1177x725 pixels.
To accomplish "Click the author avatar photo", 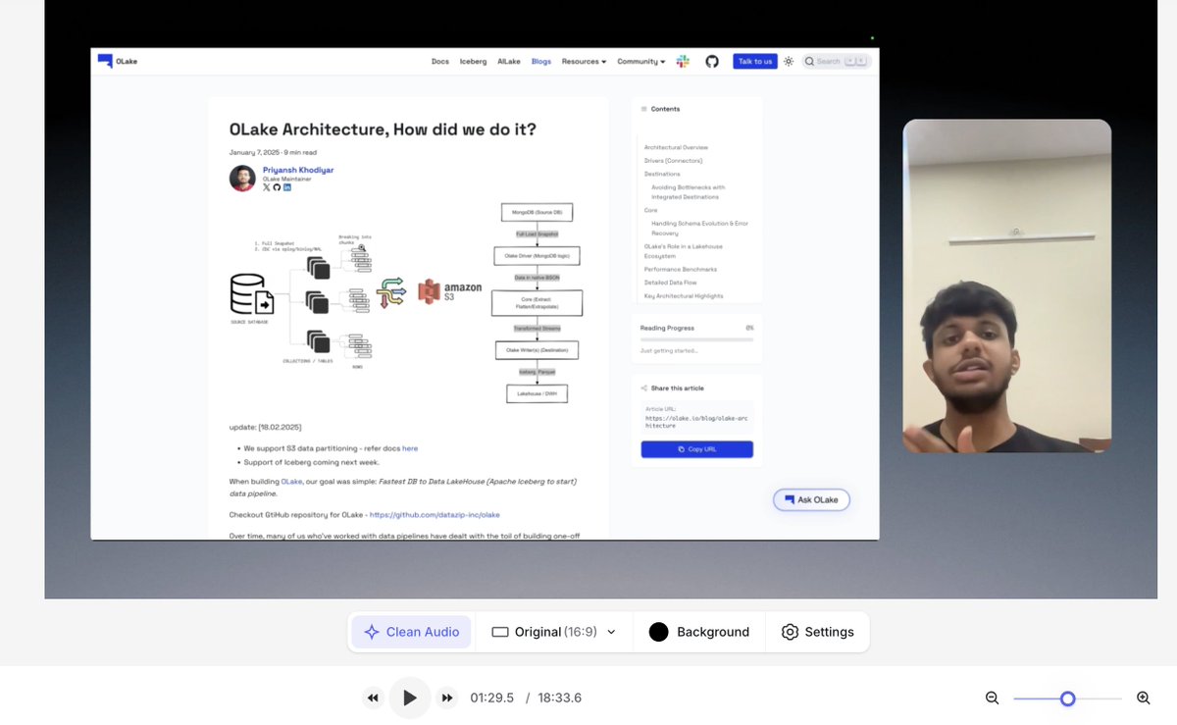I will 242,178.
